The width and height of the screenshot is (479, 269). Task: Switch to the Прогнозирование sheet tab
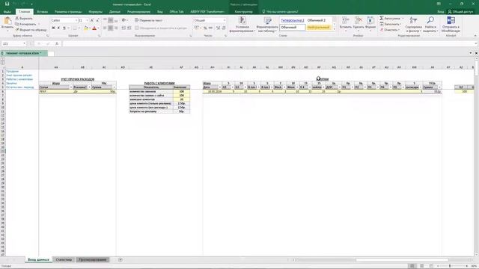click(x=93, y=259)
